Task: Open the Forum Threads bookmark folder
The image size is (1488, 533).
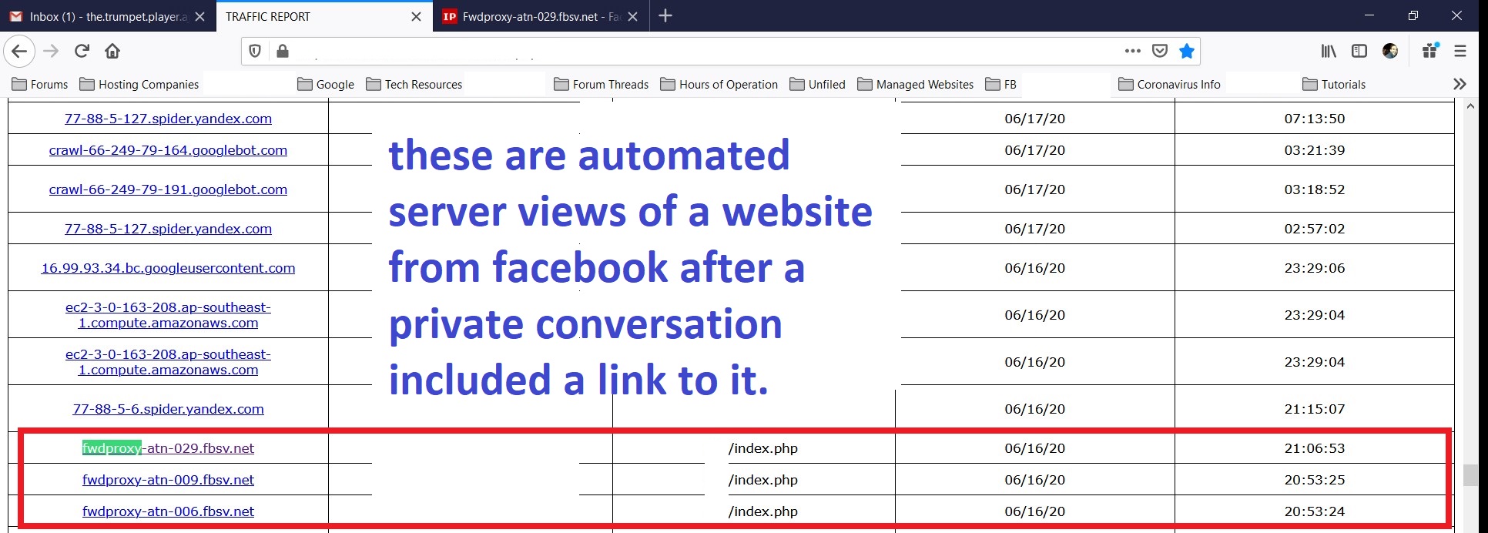Action: [x=602, y=84]
